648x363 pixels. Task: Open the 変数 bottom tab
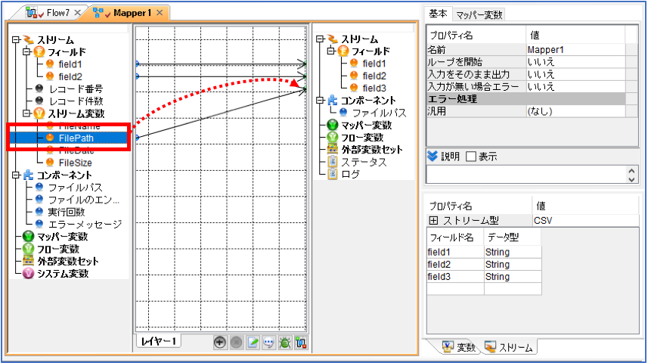tap(459, 347)
